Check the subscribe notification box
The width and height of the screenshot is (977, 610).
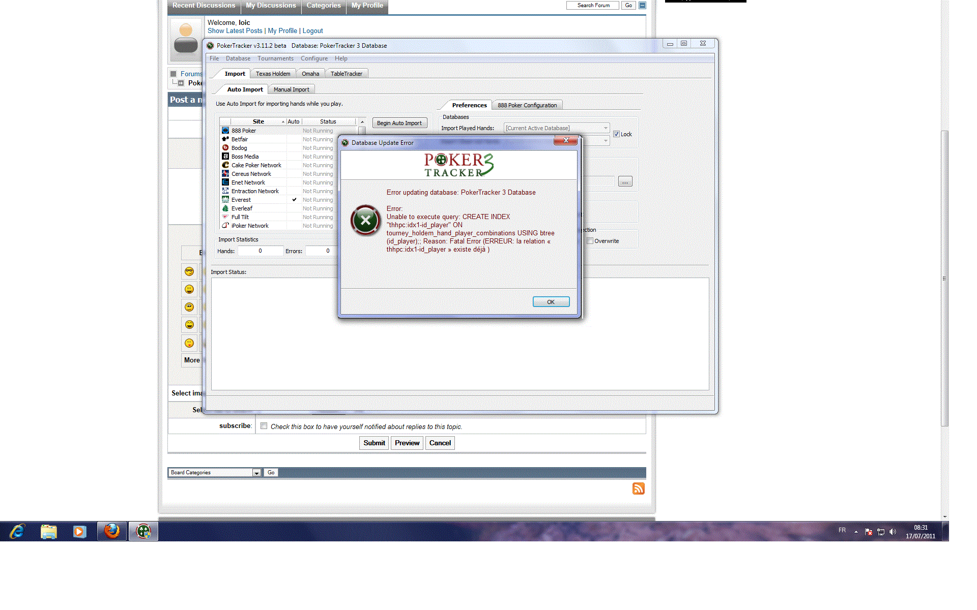coord(264,426)
